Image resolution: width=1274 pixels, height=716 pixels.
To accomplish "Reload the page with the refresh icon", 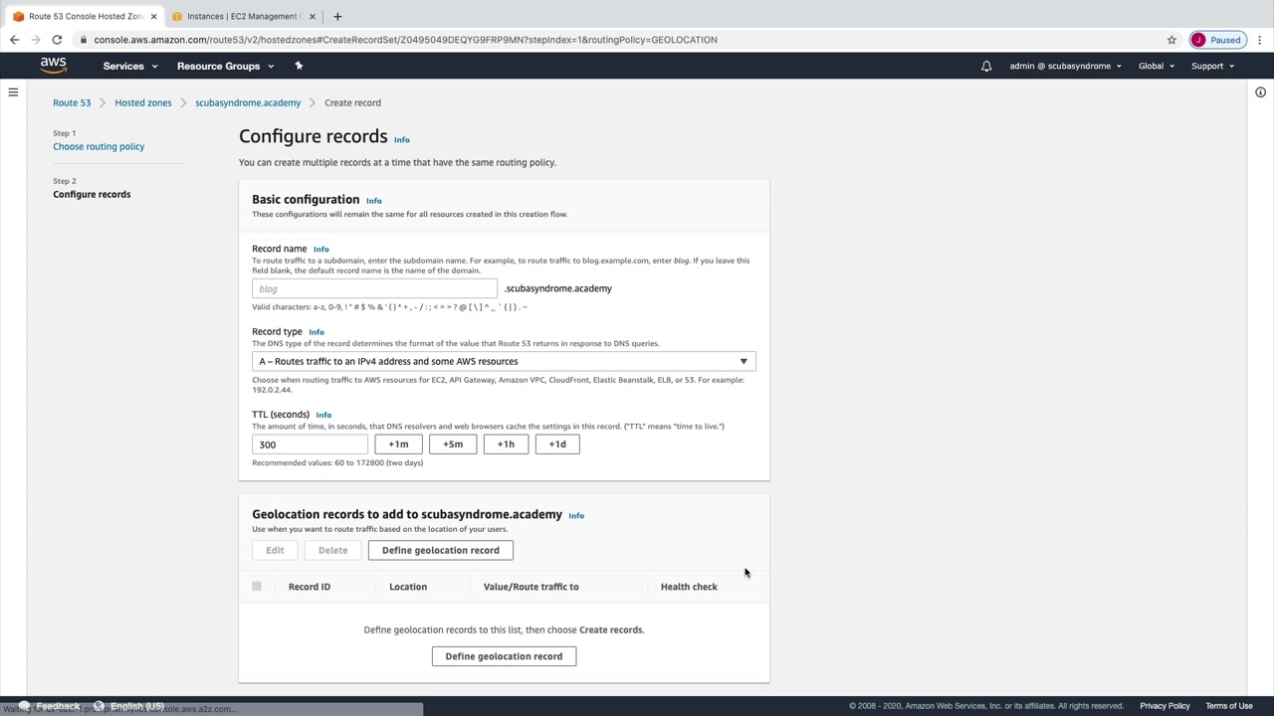I will coord(57,40).
